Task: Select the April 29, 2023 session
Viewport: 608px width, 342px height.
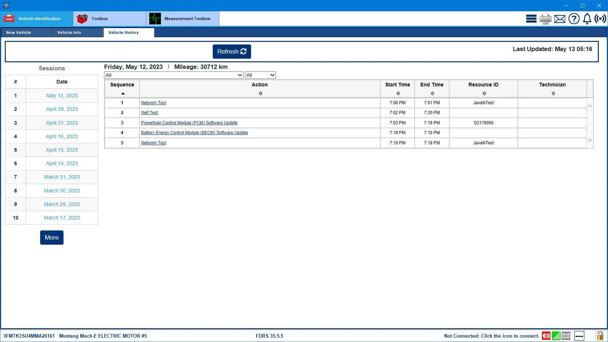Action: click(x=62, y=109)
